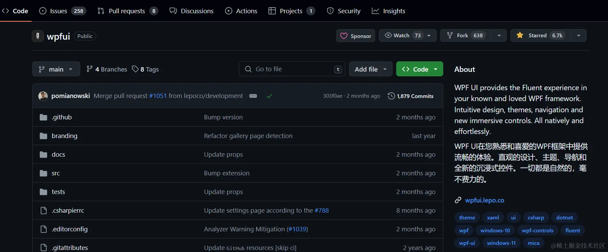Click pomianowski's avatar picture
Image resolution: width=608 pixels, height=252 pixels.
click(43, 96)
